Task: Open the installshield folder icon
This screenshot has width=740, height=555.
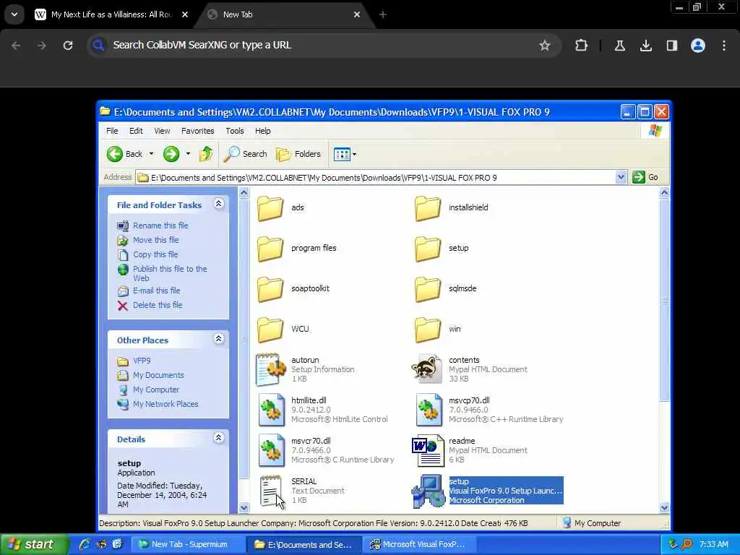Action: (428, 208)
